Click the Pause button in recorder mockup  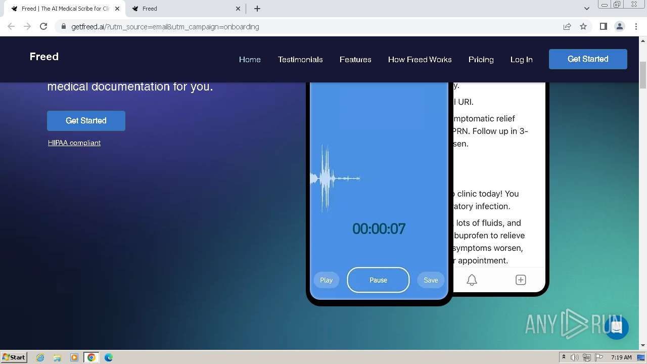378,280
